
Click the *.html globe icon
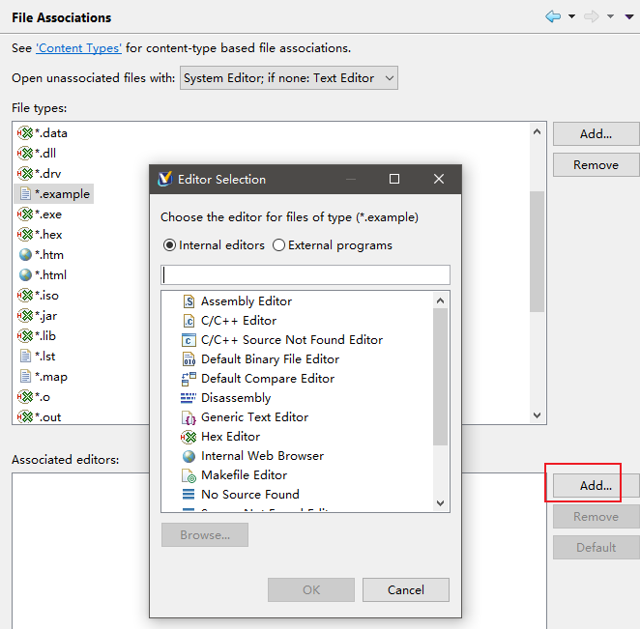pos(25,275)
